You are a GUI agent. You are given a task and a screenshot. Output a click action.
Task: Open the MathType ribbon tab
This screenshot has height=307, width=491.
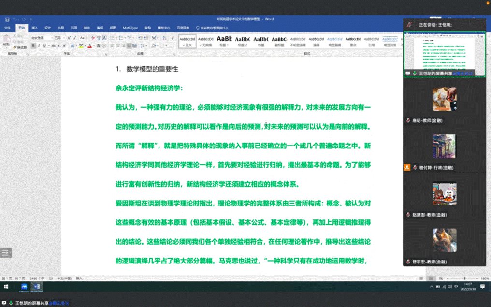tap(130, 28)
